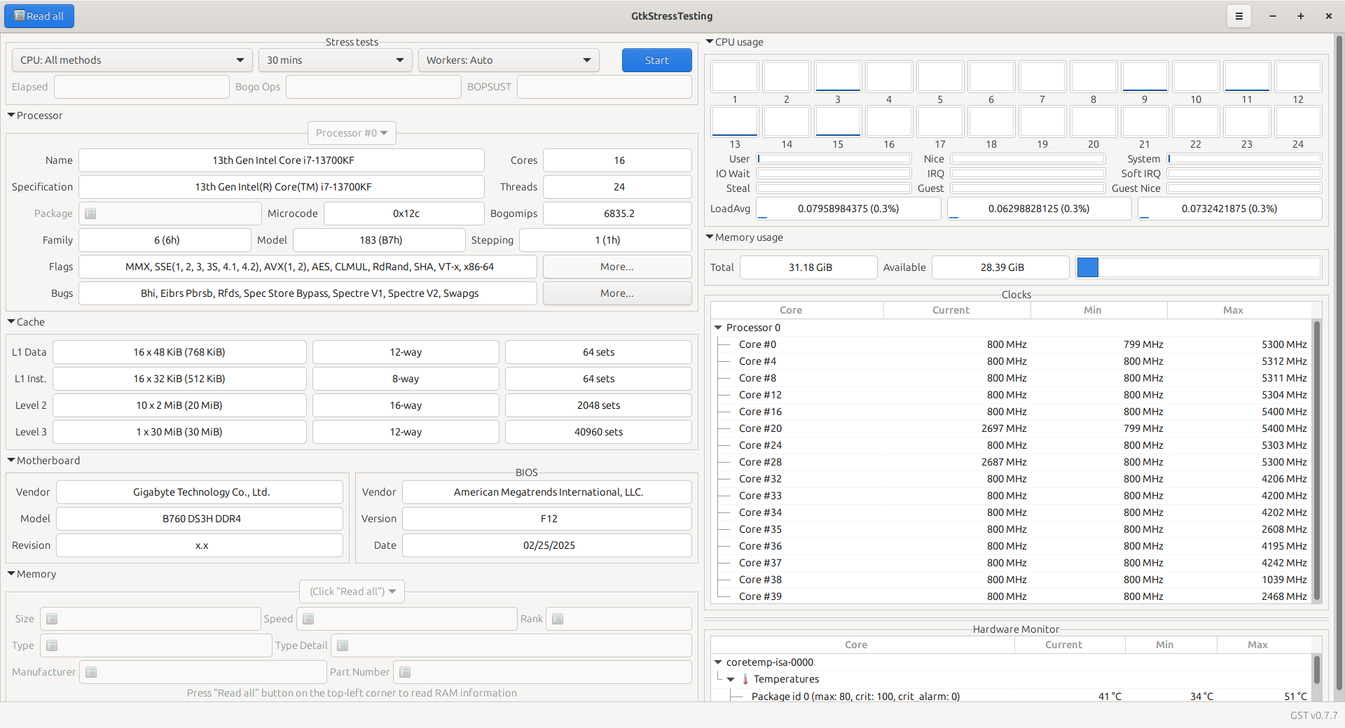This screenshot has height=728, width=1345.
Task: Collapse the Motherboard section
Action: point(11,461)
